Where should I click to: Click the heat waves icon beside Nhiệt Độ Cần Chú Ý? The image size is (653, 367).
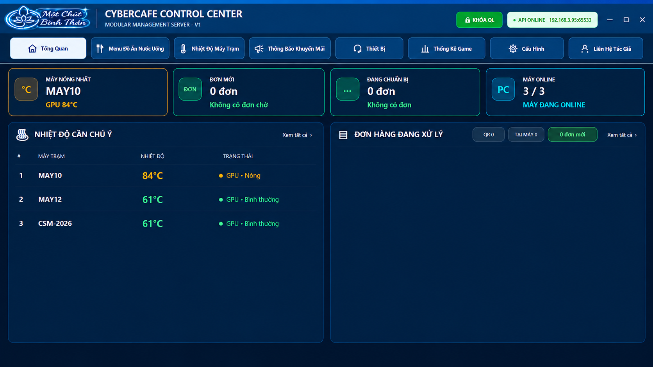point(22,135)
